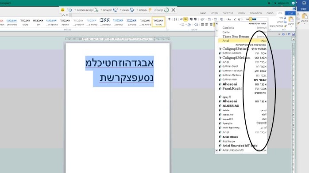Toggle the highlighted right-to-left text direction button

click(185, 19)
